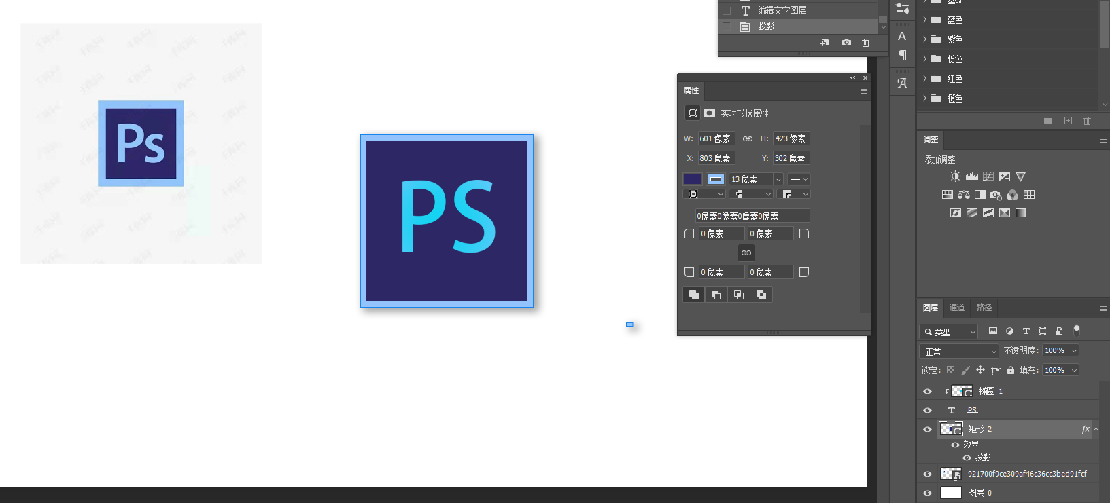Screen dimensions: 1110x503
Task: Filter layers by pixel layers icon
Action: point(993,331)
